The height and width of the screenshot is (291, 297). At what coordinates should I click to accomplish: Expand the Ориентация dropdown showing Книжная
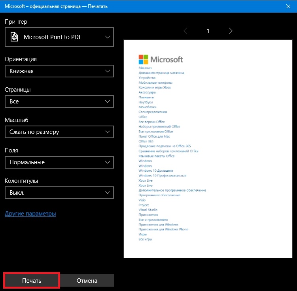pyautogui.click(x=59, y=71)
